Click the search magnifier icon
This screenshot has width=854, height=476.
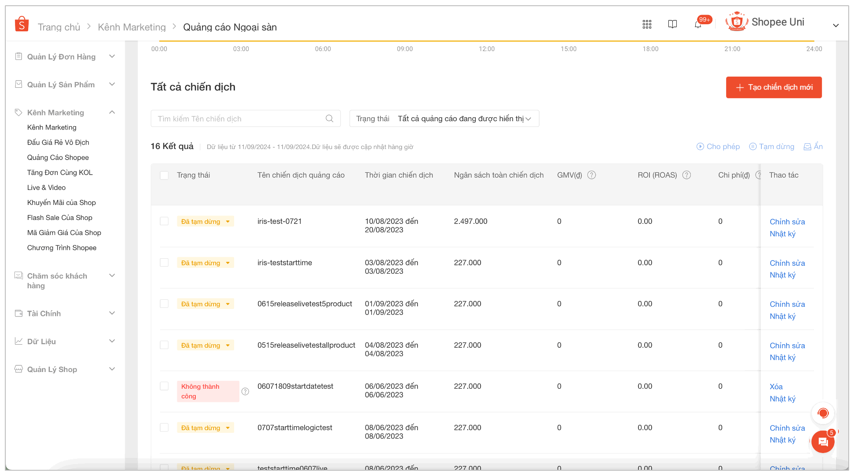coord(329,119)
